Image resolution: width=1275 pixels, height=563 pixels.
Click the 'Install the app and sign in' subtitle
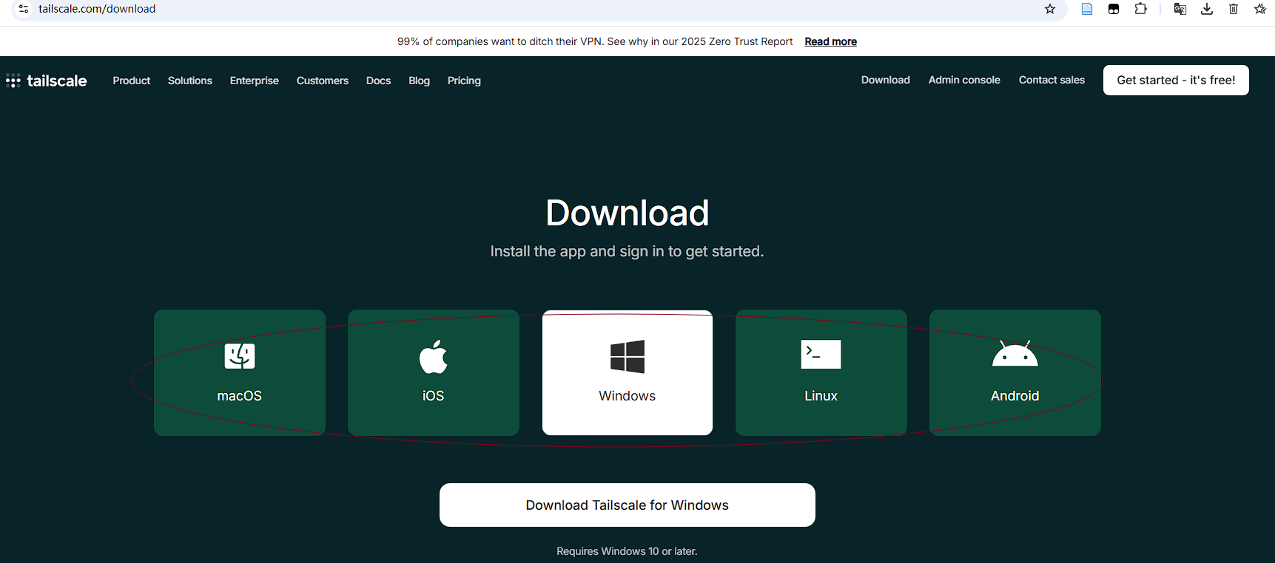coord(627,251)
